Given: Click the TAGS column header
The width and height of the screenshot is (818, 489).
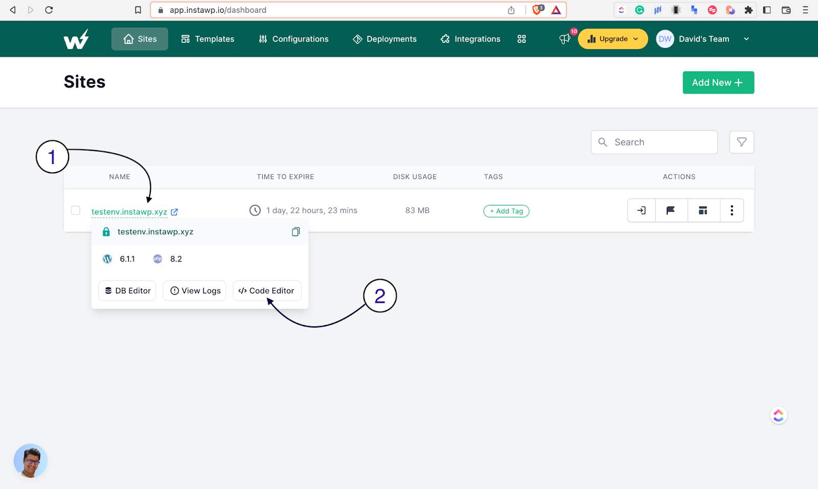Looking at the screenshot, I should click(x=493, y=177).
